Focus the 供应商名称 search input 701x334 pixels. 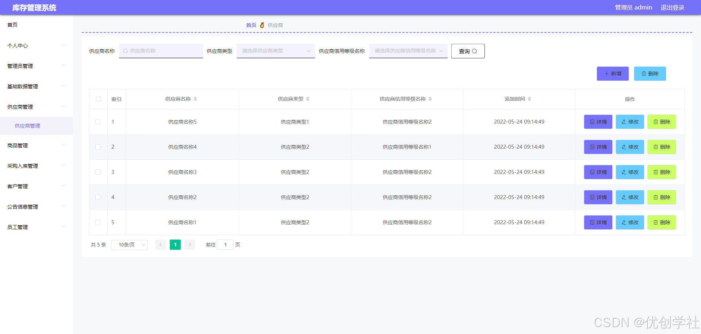161,51
